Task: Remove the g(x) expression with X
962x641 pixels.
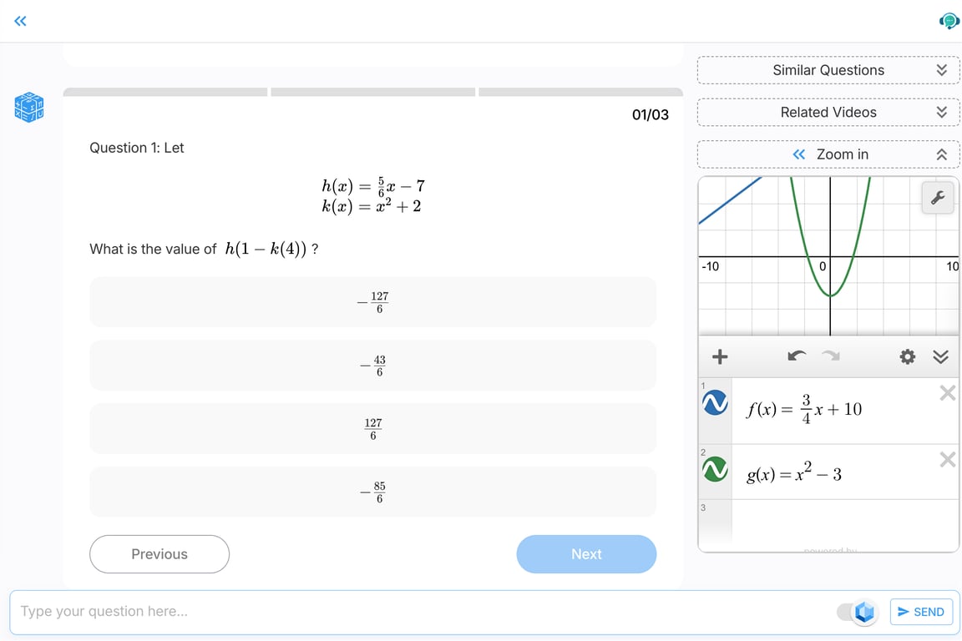Action: 947,460
